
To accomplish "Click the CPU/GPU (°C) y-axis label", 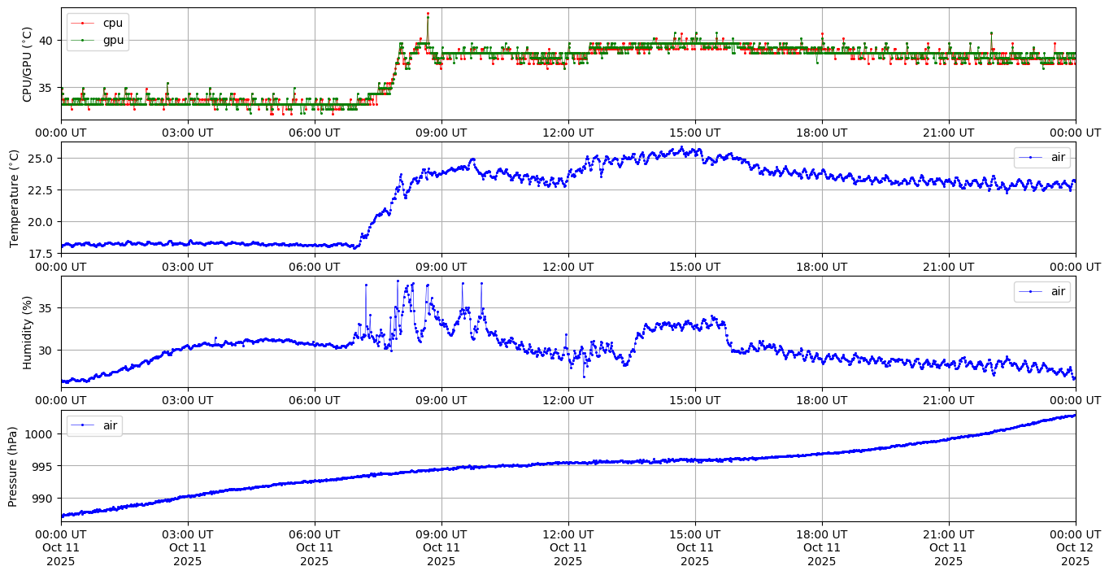I will (27, 64).
